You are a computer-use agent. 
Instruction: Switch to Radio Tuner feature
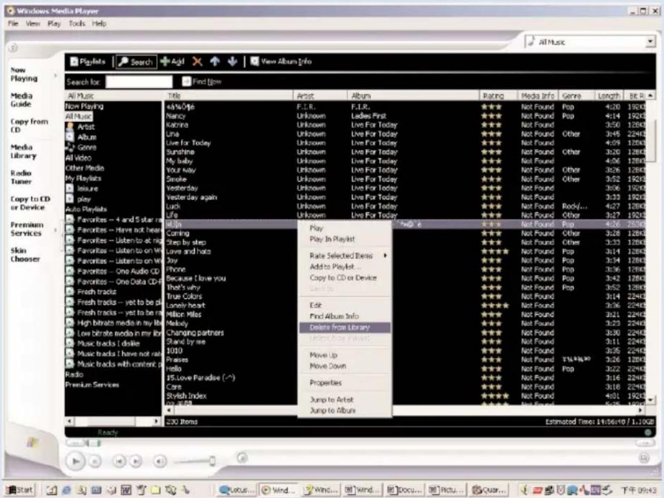21,177
